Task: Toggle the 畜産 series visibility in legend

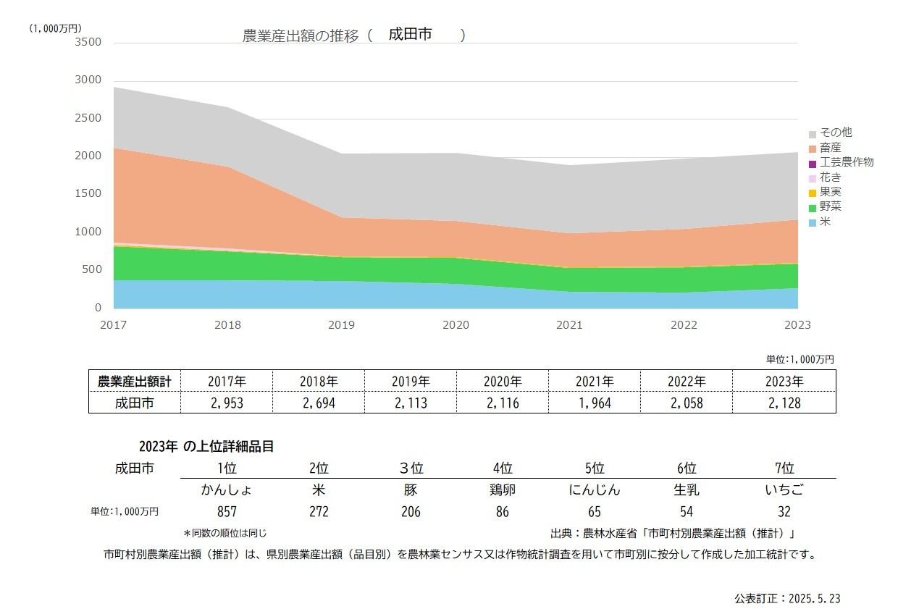Action: click(x=831, y=147)
